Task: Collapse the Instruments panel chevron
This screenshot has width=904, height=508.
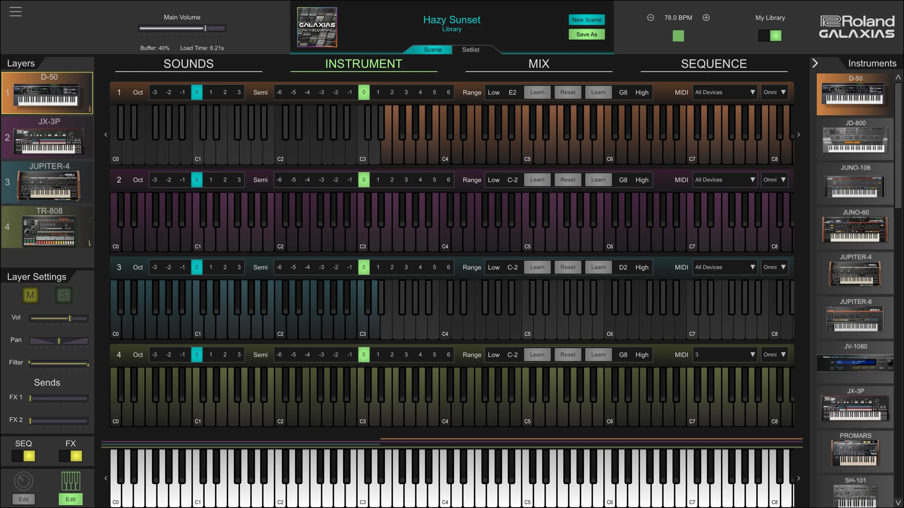Action: click(815, 63)
